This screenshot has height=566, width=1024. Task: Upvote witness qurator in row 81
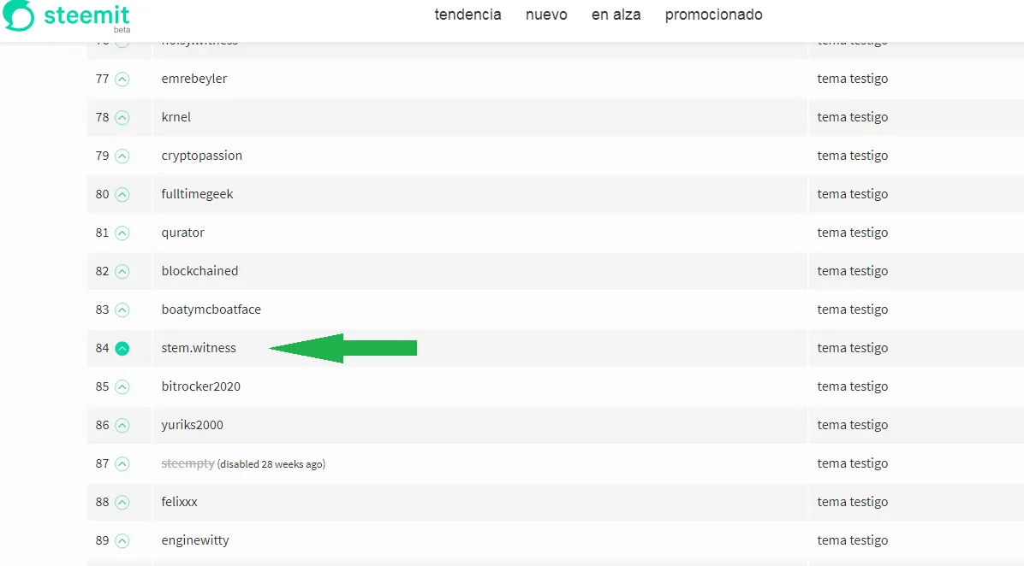122,233
